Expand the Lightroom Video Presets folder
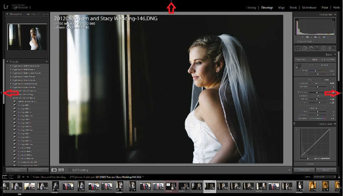 pos(10,87)
